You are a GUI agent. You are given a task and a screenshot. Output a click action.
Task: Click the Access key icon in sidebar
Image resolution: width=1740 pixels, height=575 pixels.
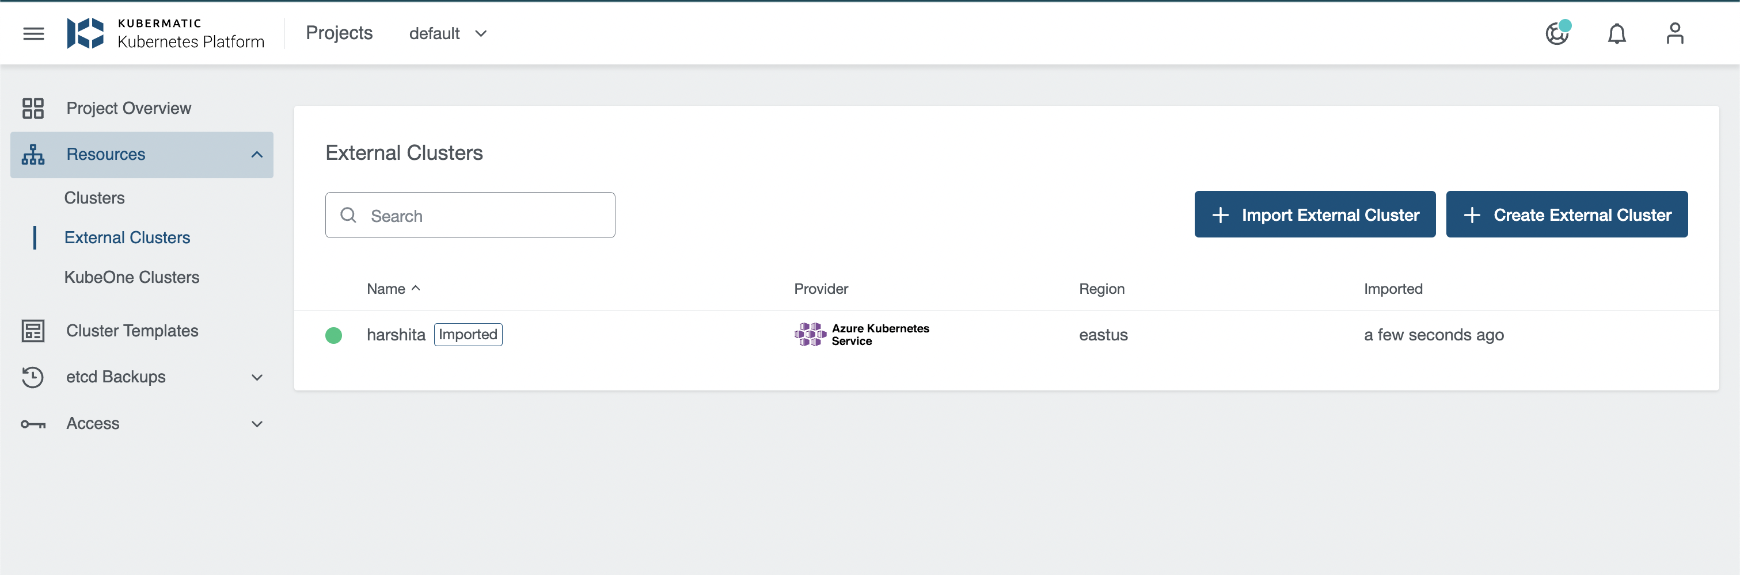pyautogui.click(x=32, y=423)
